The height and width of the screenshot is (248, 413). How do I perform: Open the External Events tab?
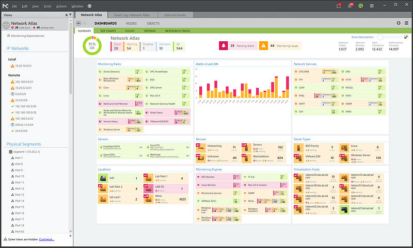[x=175, y=15]
